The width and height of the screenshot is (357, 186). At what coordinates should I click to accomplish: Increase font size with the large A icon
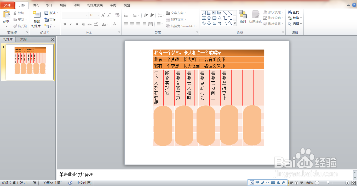pyautogui.click(x=103, y=15)
